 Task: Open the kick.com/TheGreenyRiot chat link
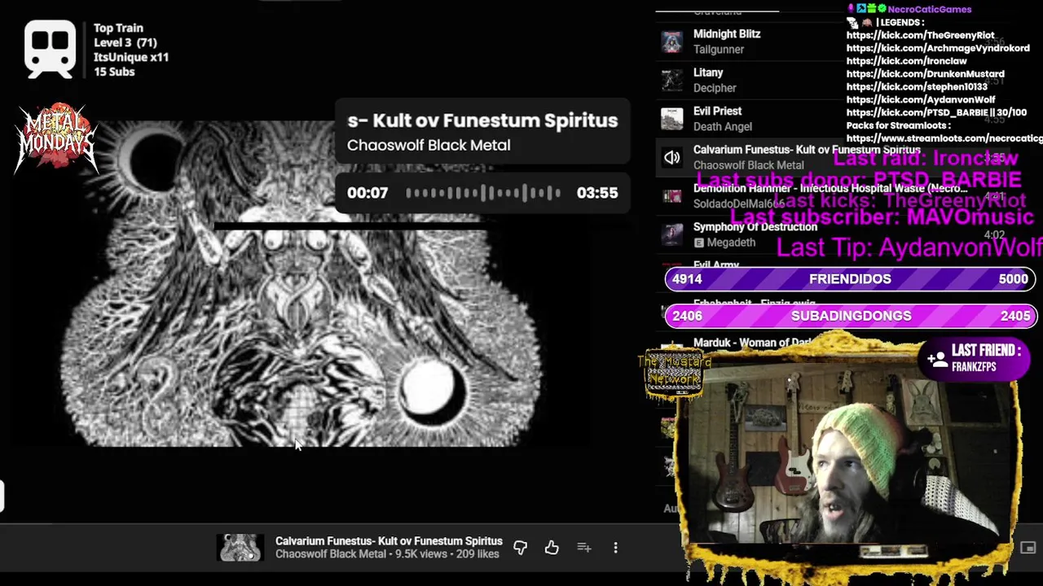920,35
